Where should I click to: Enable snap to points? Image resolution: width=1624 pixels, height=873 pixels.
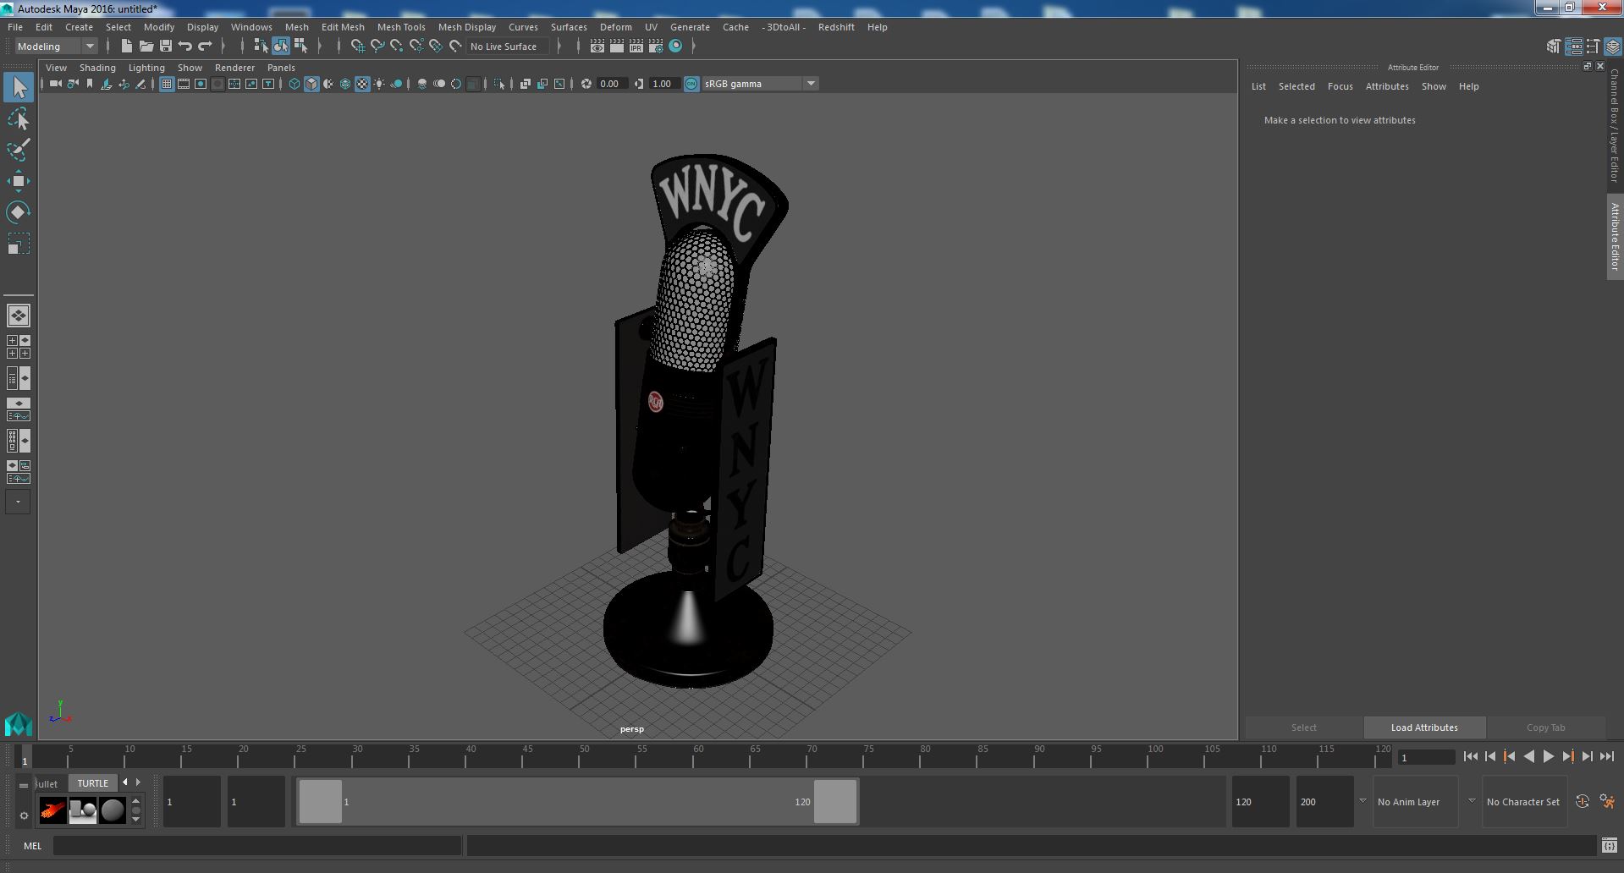[397, 47]
